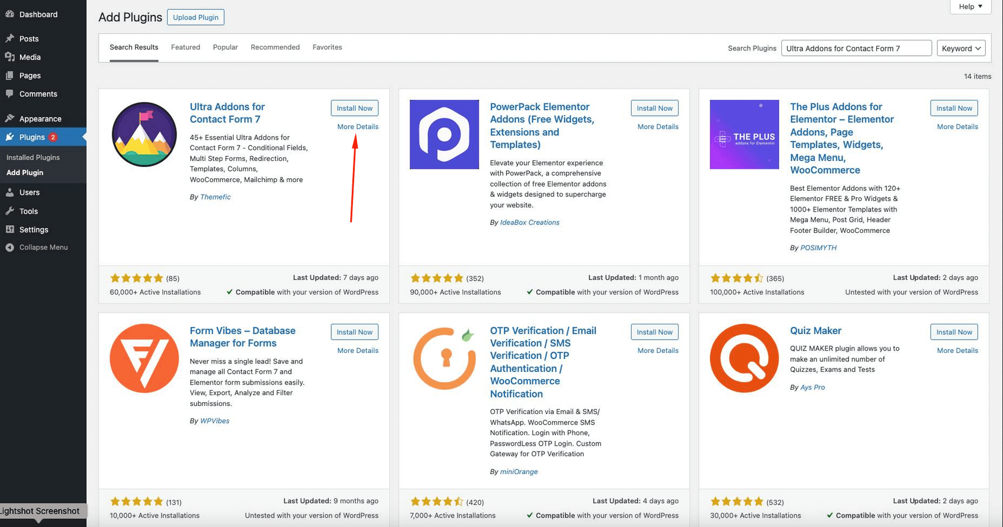Open More Details for PowerPack Elementor
The width and height of the screenshot is (1003, 527).
[658, 127]
